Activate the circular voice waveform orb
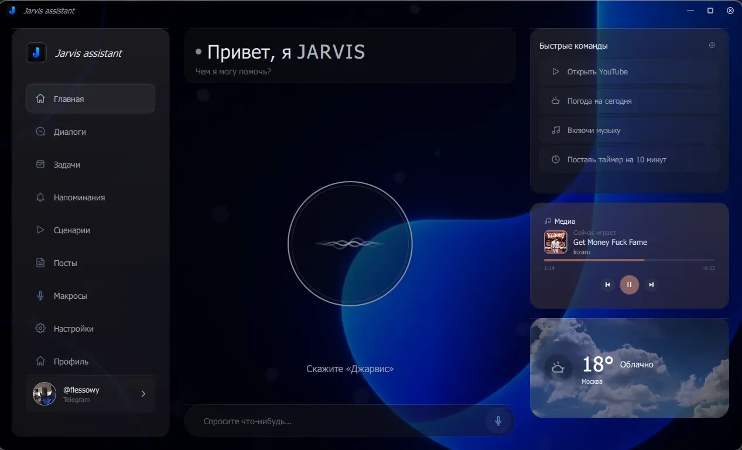This screenshot has height=450, width=742. point(350,244)
